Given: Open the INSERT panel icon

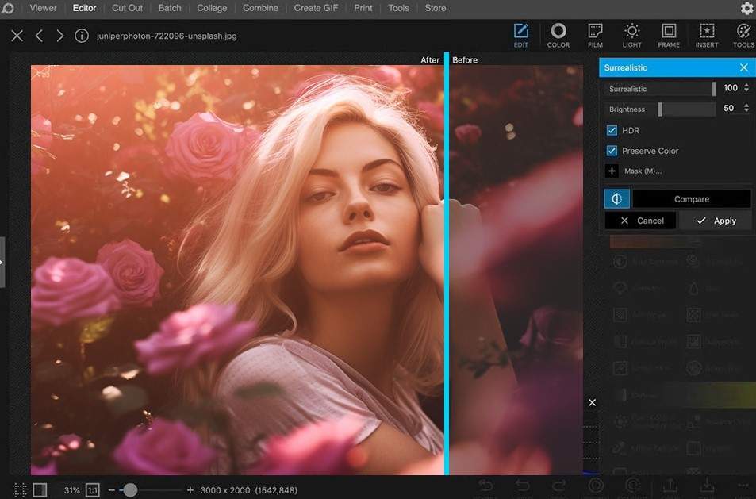Looking at the screenshot, I should click(x=707, y=36).
